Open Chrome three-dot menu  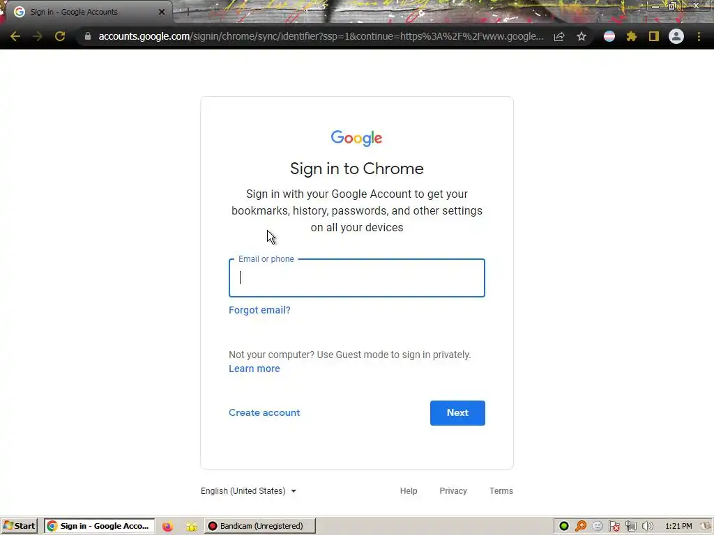pyautogui.click(x=699, y=36)
